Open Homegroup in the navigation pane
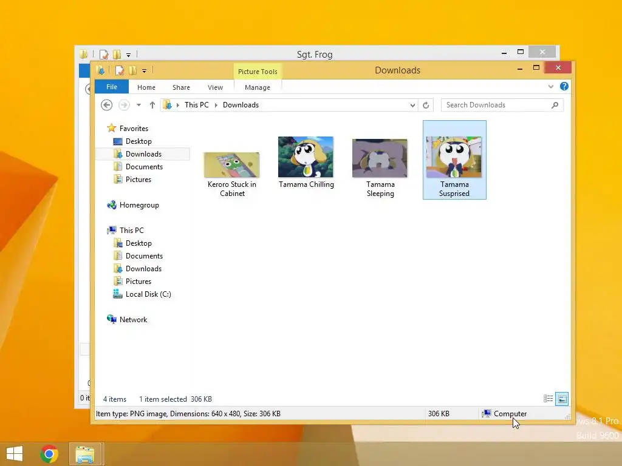The width and height of the screenshot is (622, 466). pos(139,205)
